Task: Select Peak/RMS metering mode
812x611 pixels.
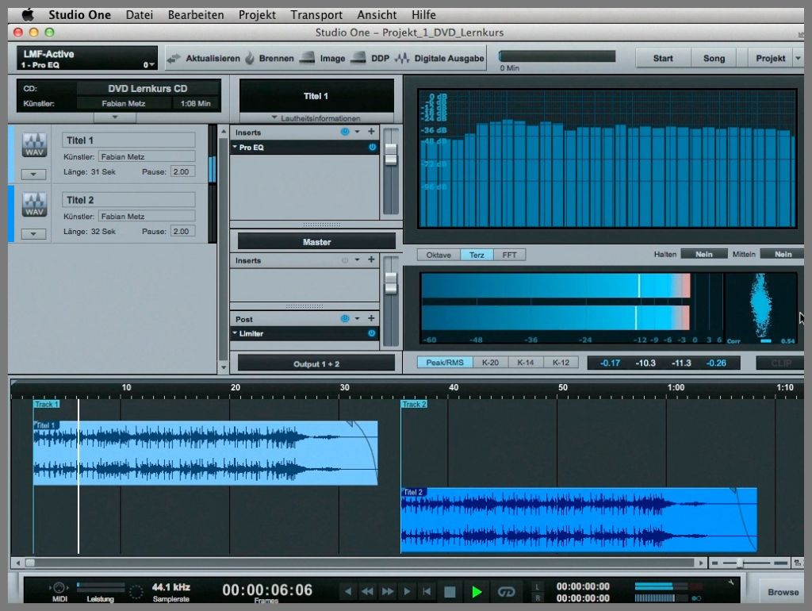Action: tap(445, 363)
